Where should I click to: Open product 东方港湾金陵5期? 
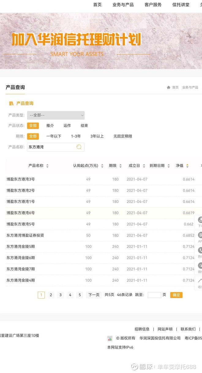[21, 247]
